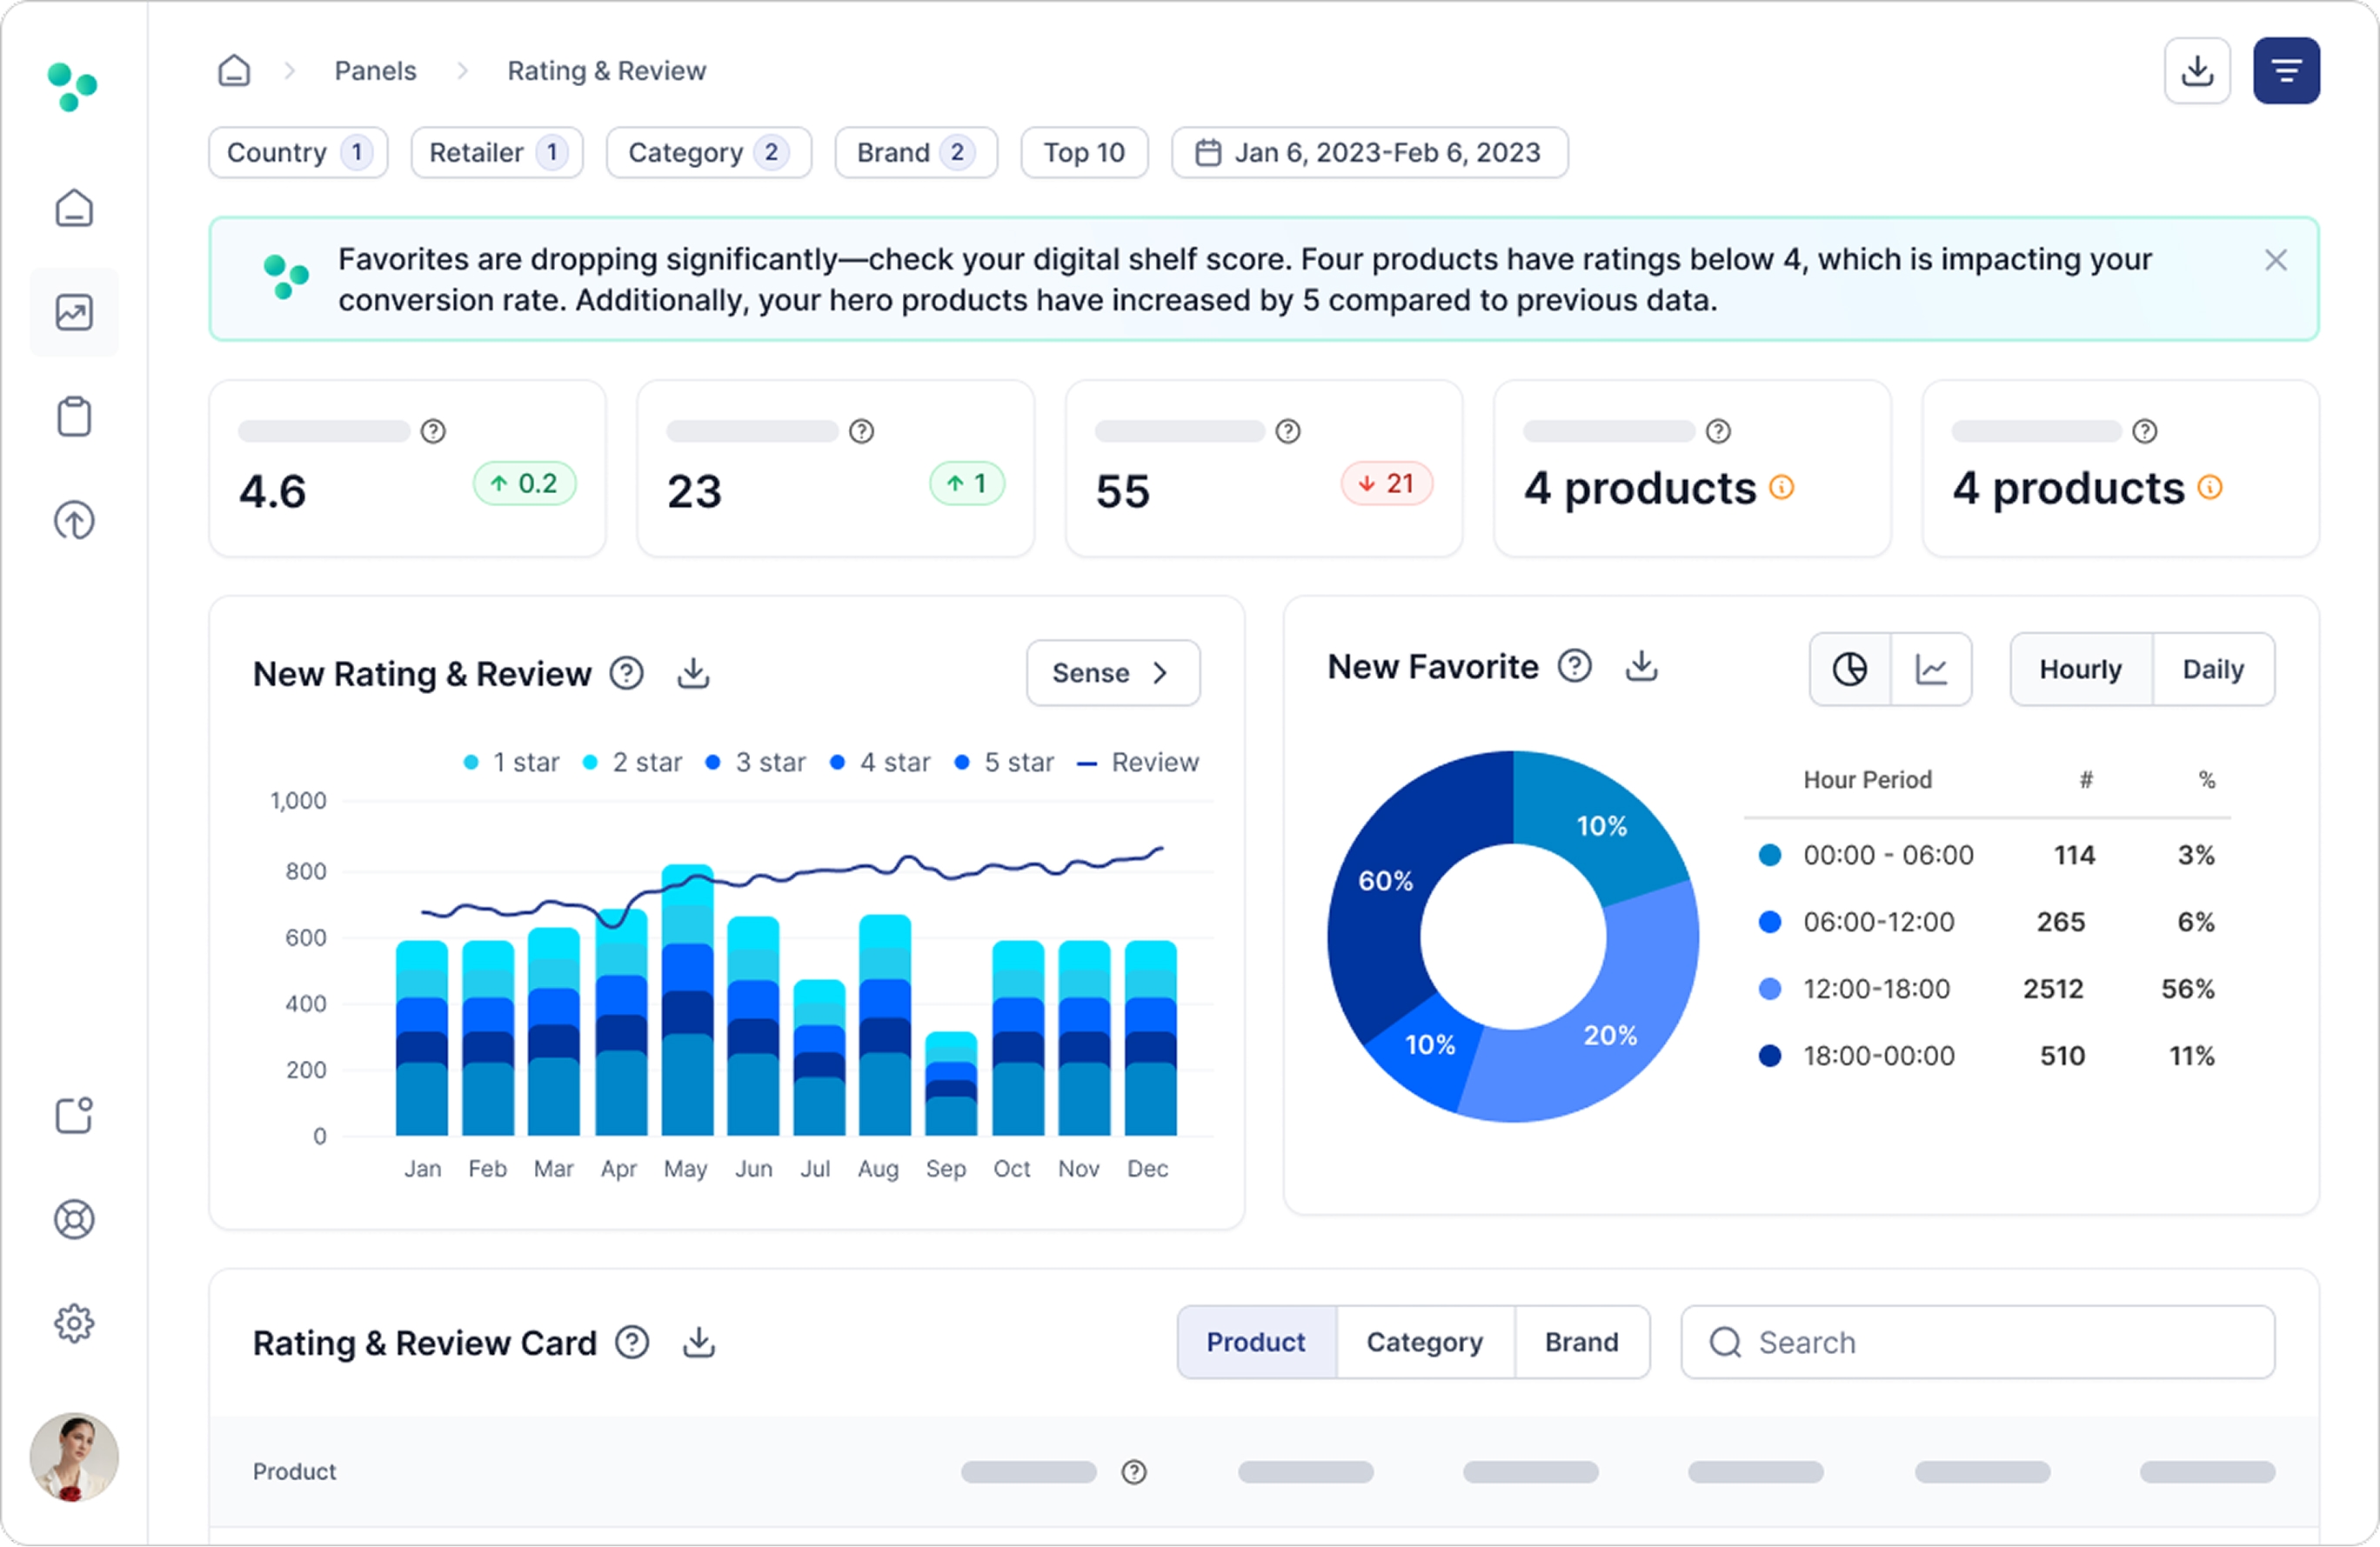The height and width of the screenshot is (1547, 2380).
Task: Go to Panels breadcrumb
Action: (x=375, y=71)
